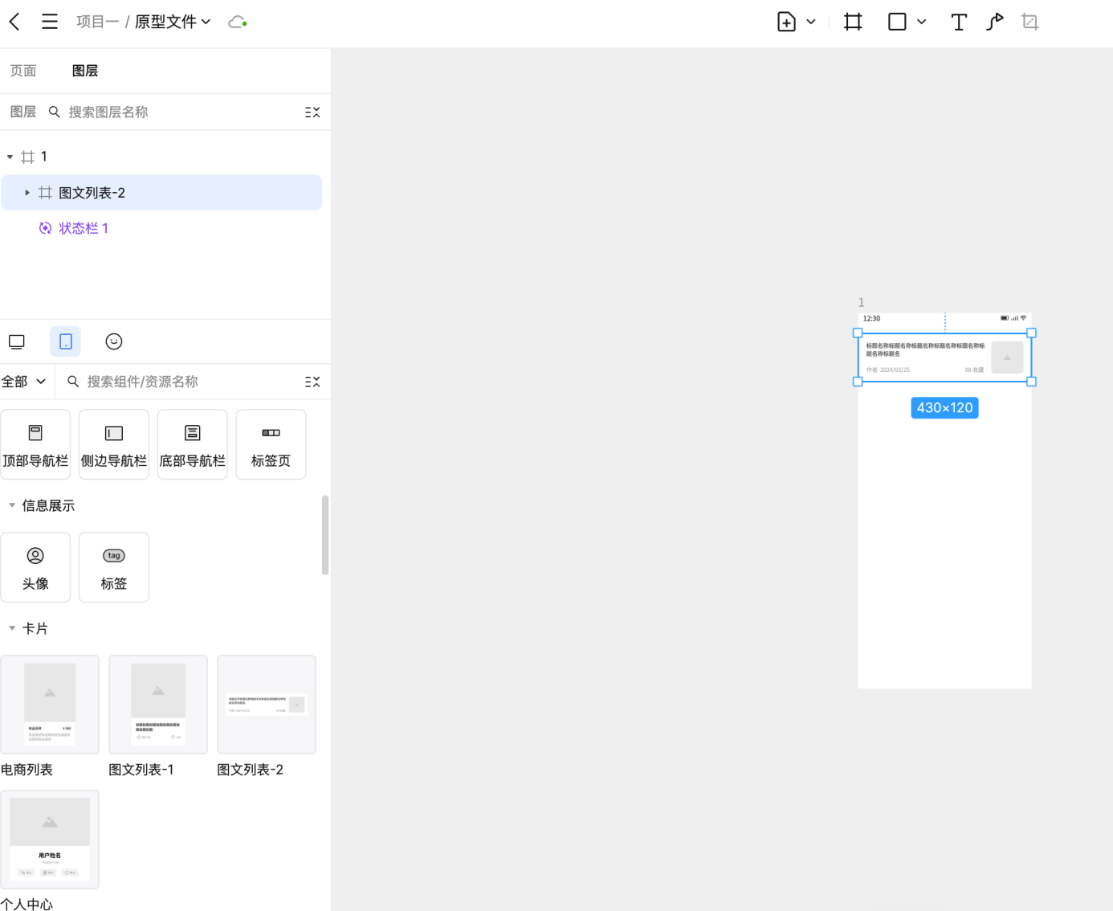
Task: Click the frame icon of layer 1
Action: 28,157
